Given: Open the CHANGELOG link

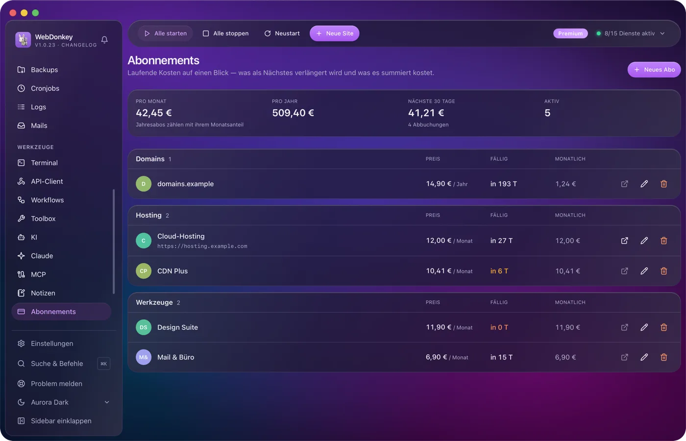Looking at the screenshot, I should point(79,45).
